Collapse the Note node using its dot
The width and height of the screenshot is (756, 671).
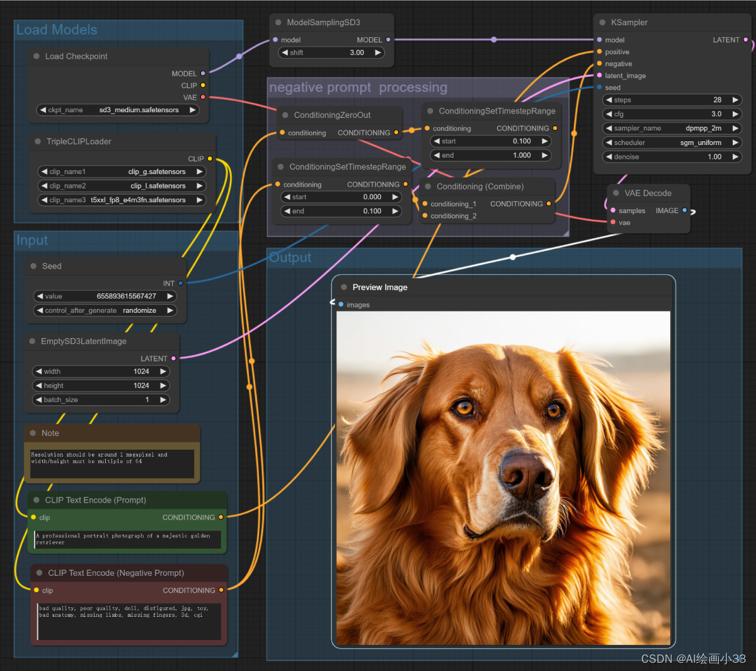33,433
